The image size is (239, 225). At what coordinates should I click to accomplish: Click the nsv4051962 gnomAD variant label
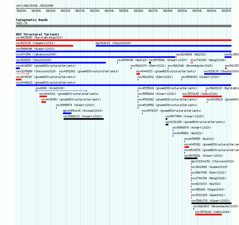coord(89,71)
